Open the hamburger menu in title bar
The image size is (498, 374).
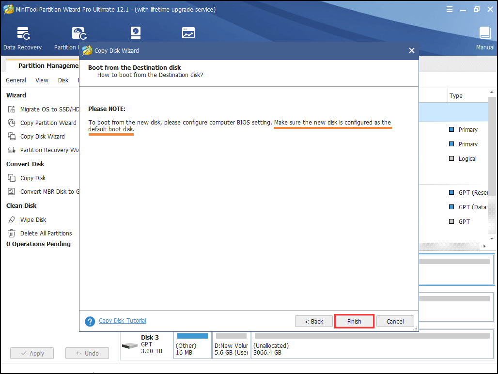point(450,9)
